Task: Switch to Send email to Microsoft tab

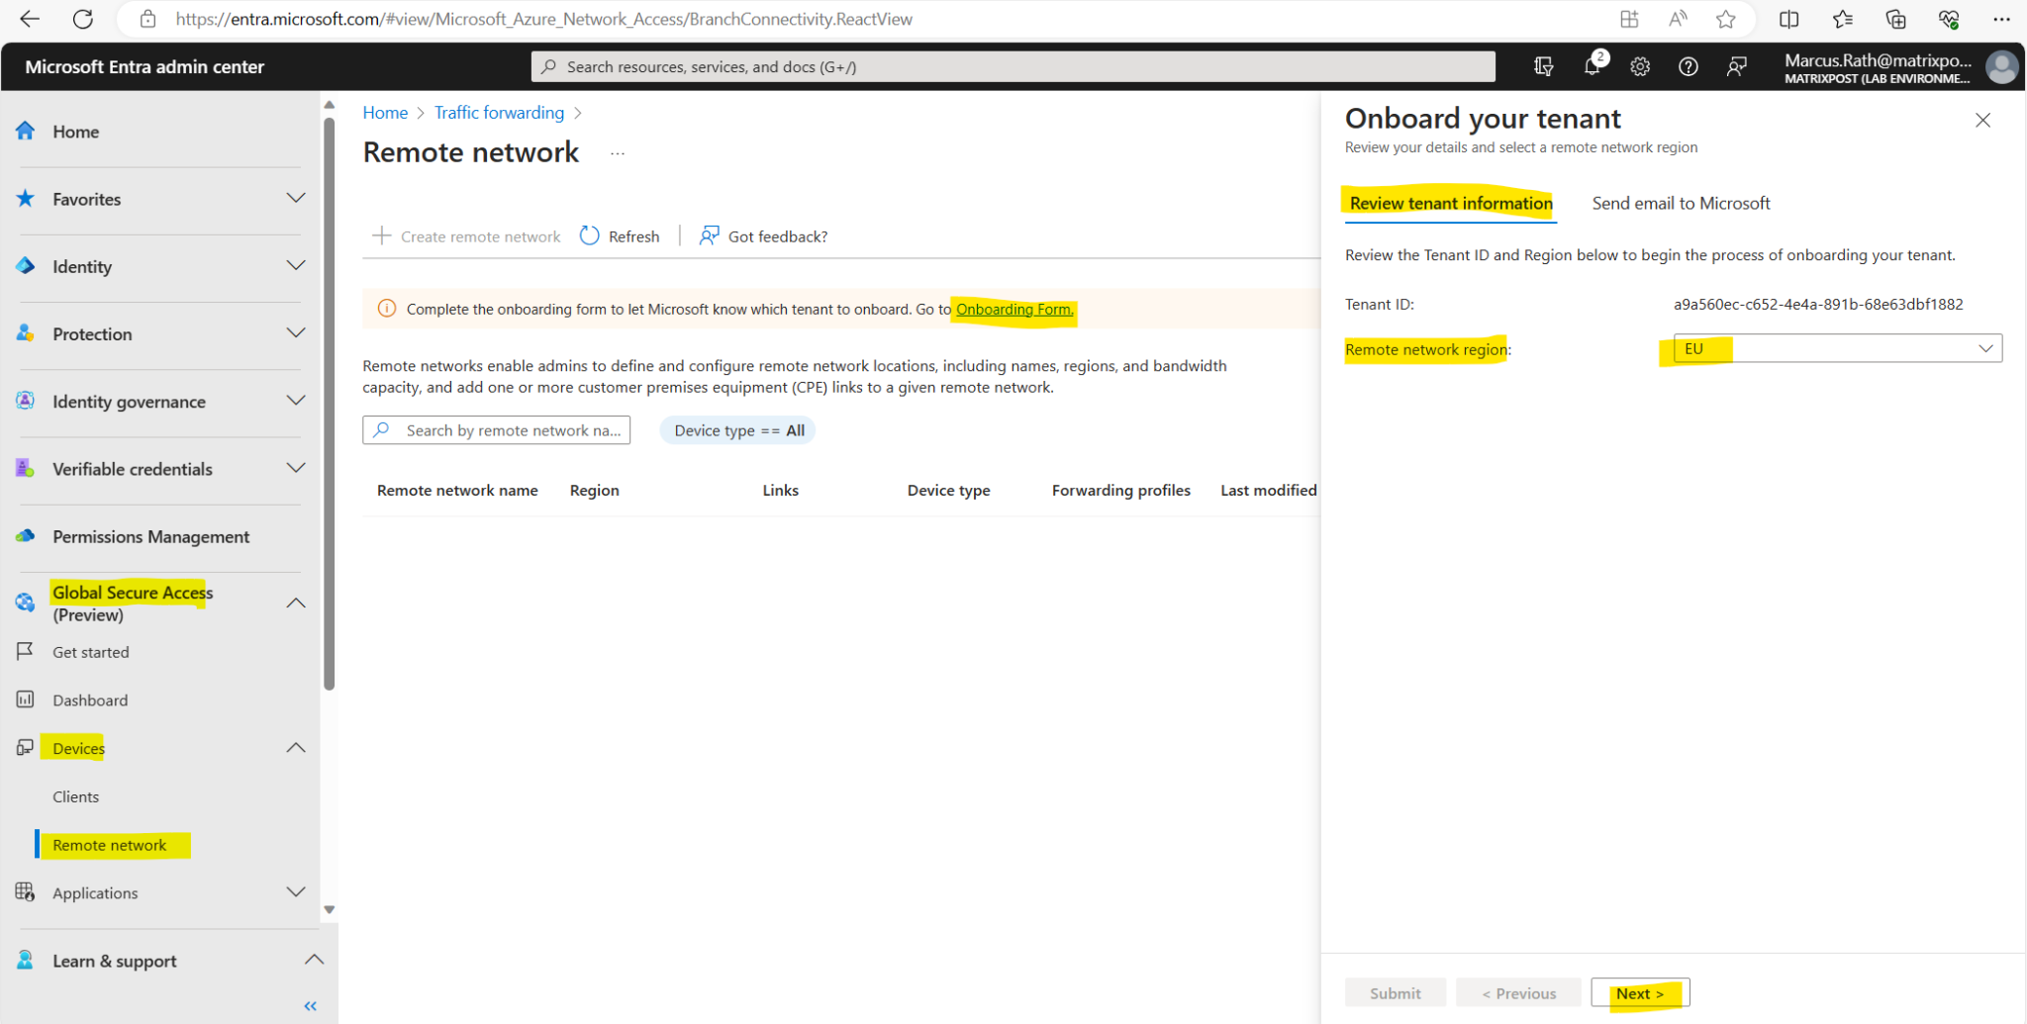Action: pyautogui.click(x=1681, y=203)
